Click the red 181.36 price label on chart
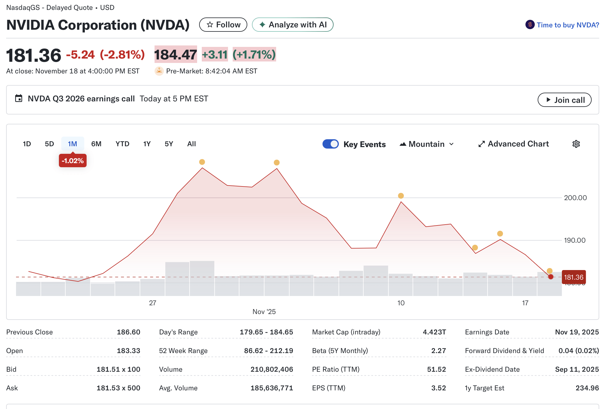The width and height of the screenshot is (610, 409). [574, 277]
